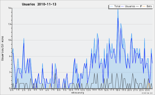
Task: Click the x-axis label '19 h'
Action: pyautogui.click(x=124, y=90)
